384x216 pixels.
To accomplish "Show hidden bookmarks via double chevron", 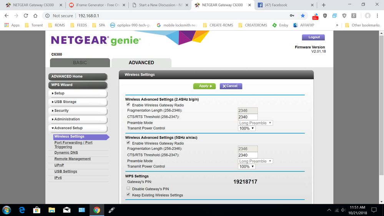I will click(337, 25).
